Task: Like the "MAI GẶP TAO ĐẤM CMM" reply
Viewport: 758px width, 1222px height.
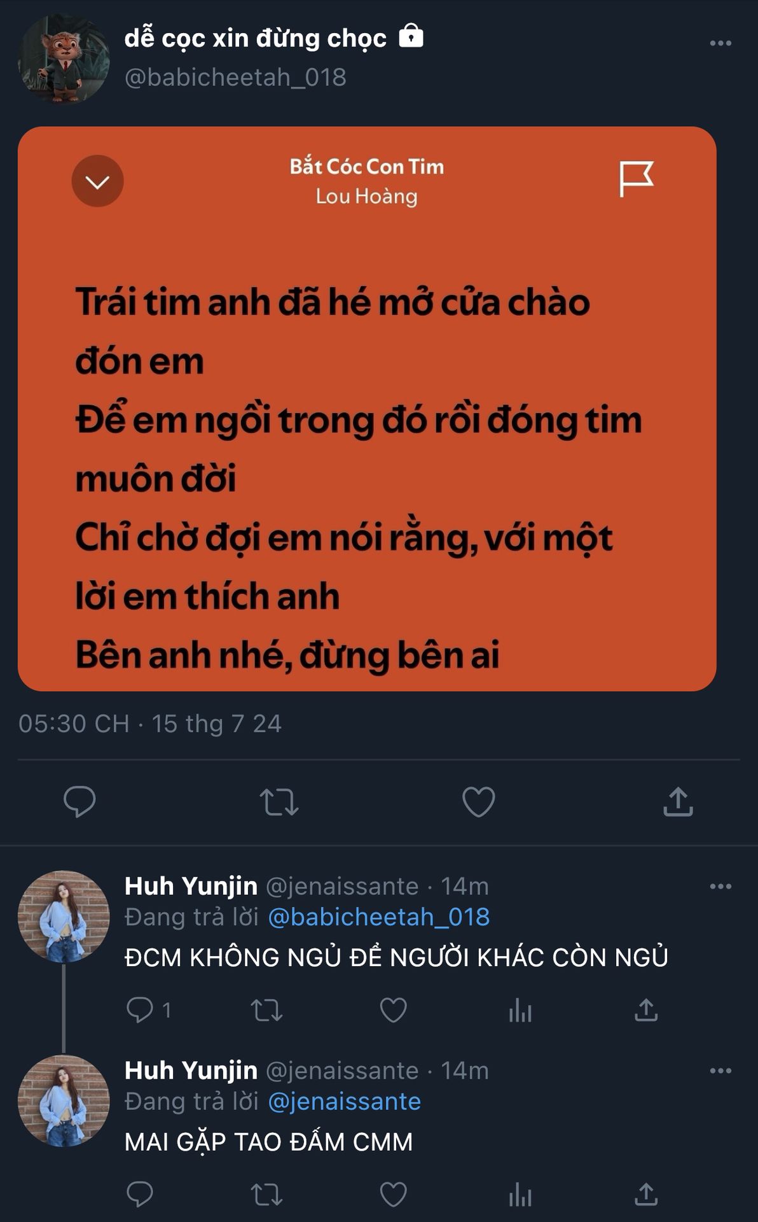Action: click(x=393, y=1195)
